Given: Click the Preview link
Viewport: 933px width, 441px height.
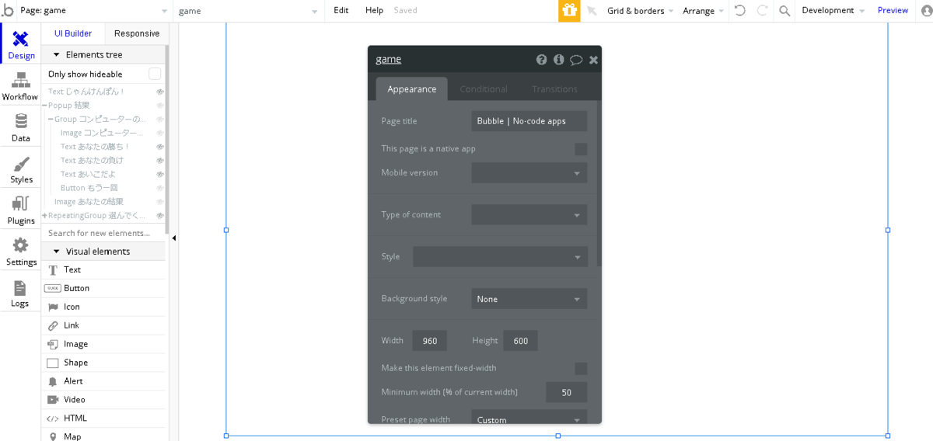Looking at the screenshot, I should pyautogui.click(x=893, y=11).
